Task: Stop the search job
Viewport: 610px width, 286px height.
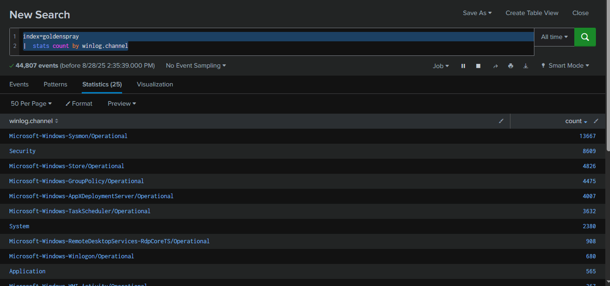Action: click(x=478, y=66)
